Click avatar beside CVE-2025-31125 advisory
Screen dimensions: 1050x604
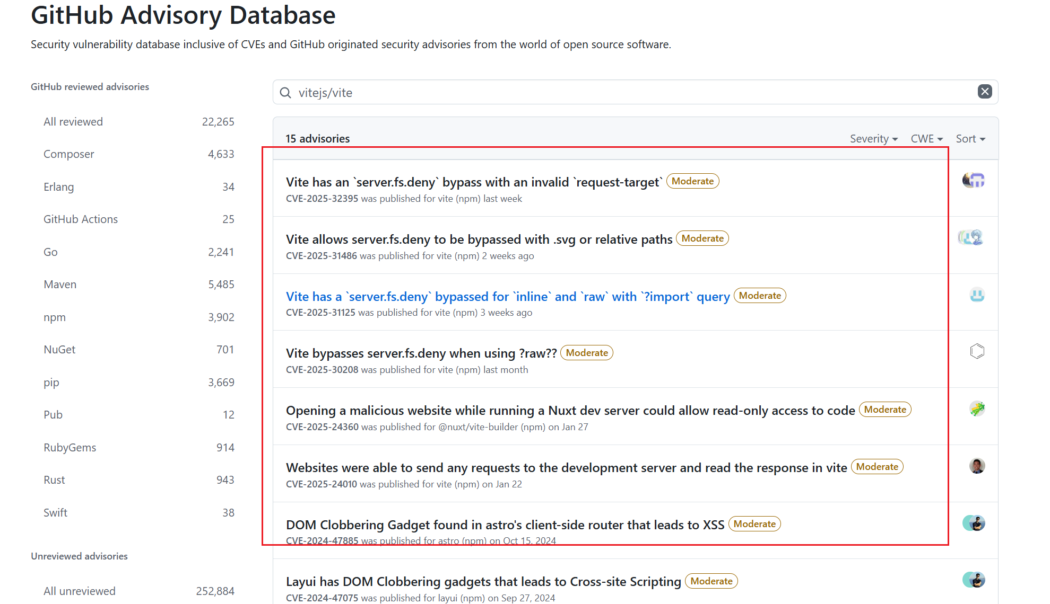(977, 295)
